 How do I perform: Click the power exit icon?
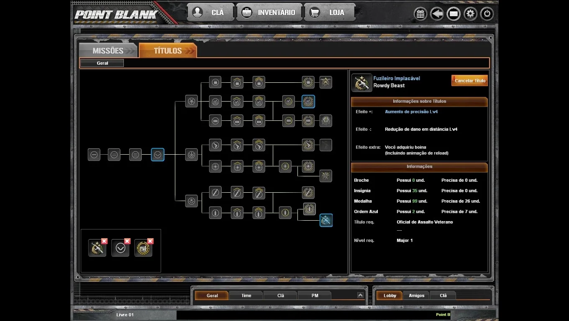[x=487, y=14]
